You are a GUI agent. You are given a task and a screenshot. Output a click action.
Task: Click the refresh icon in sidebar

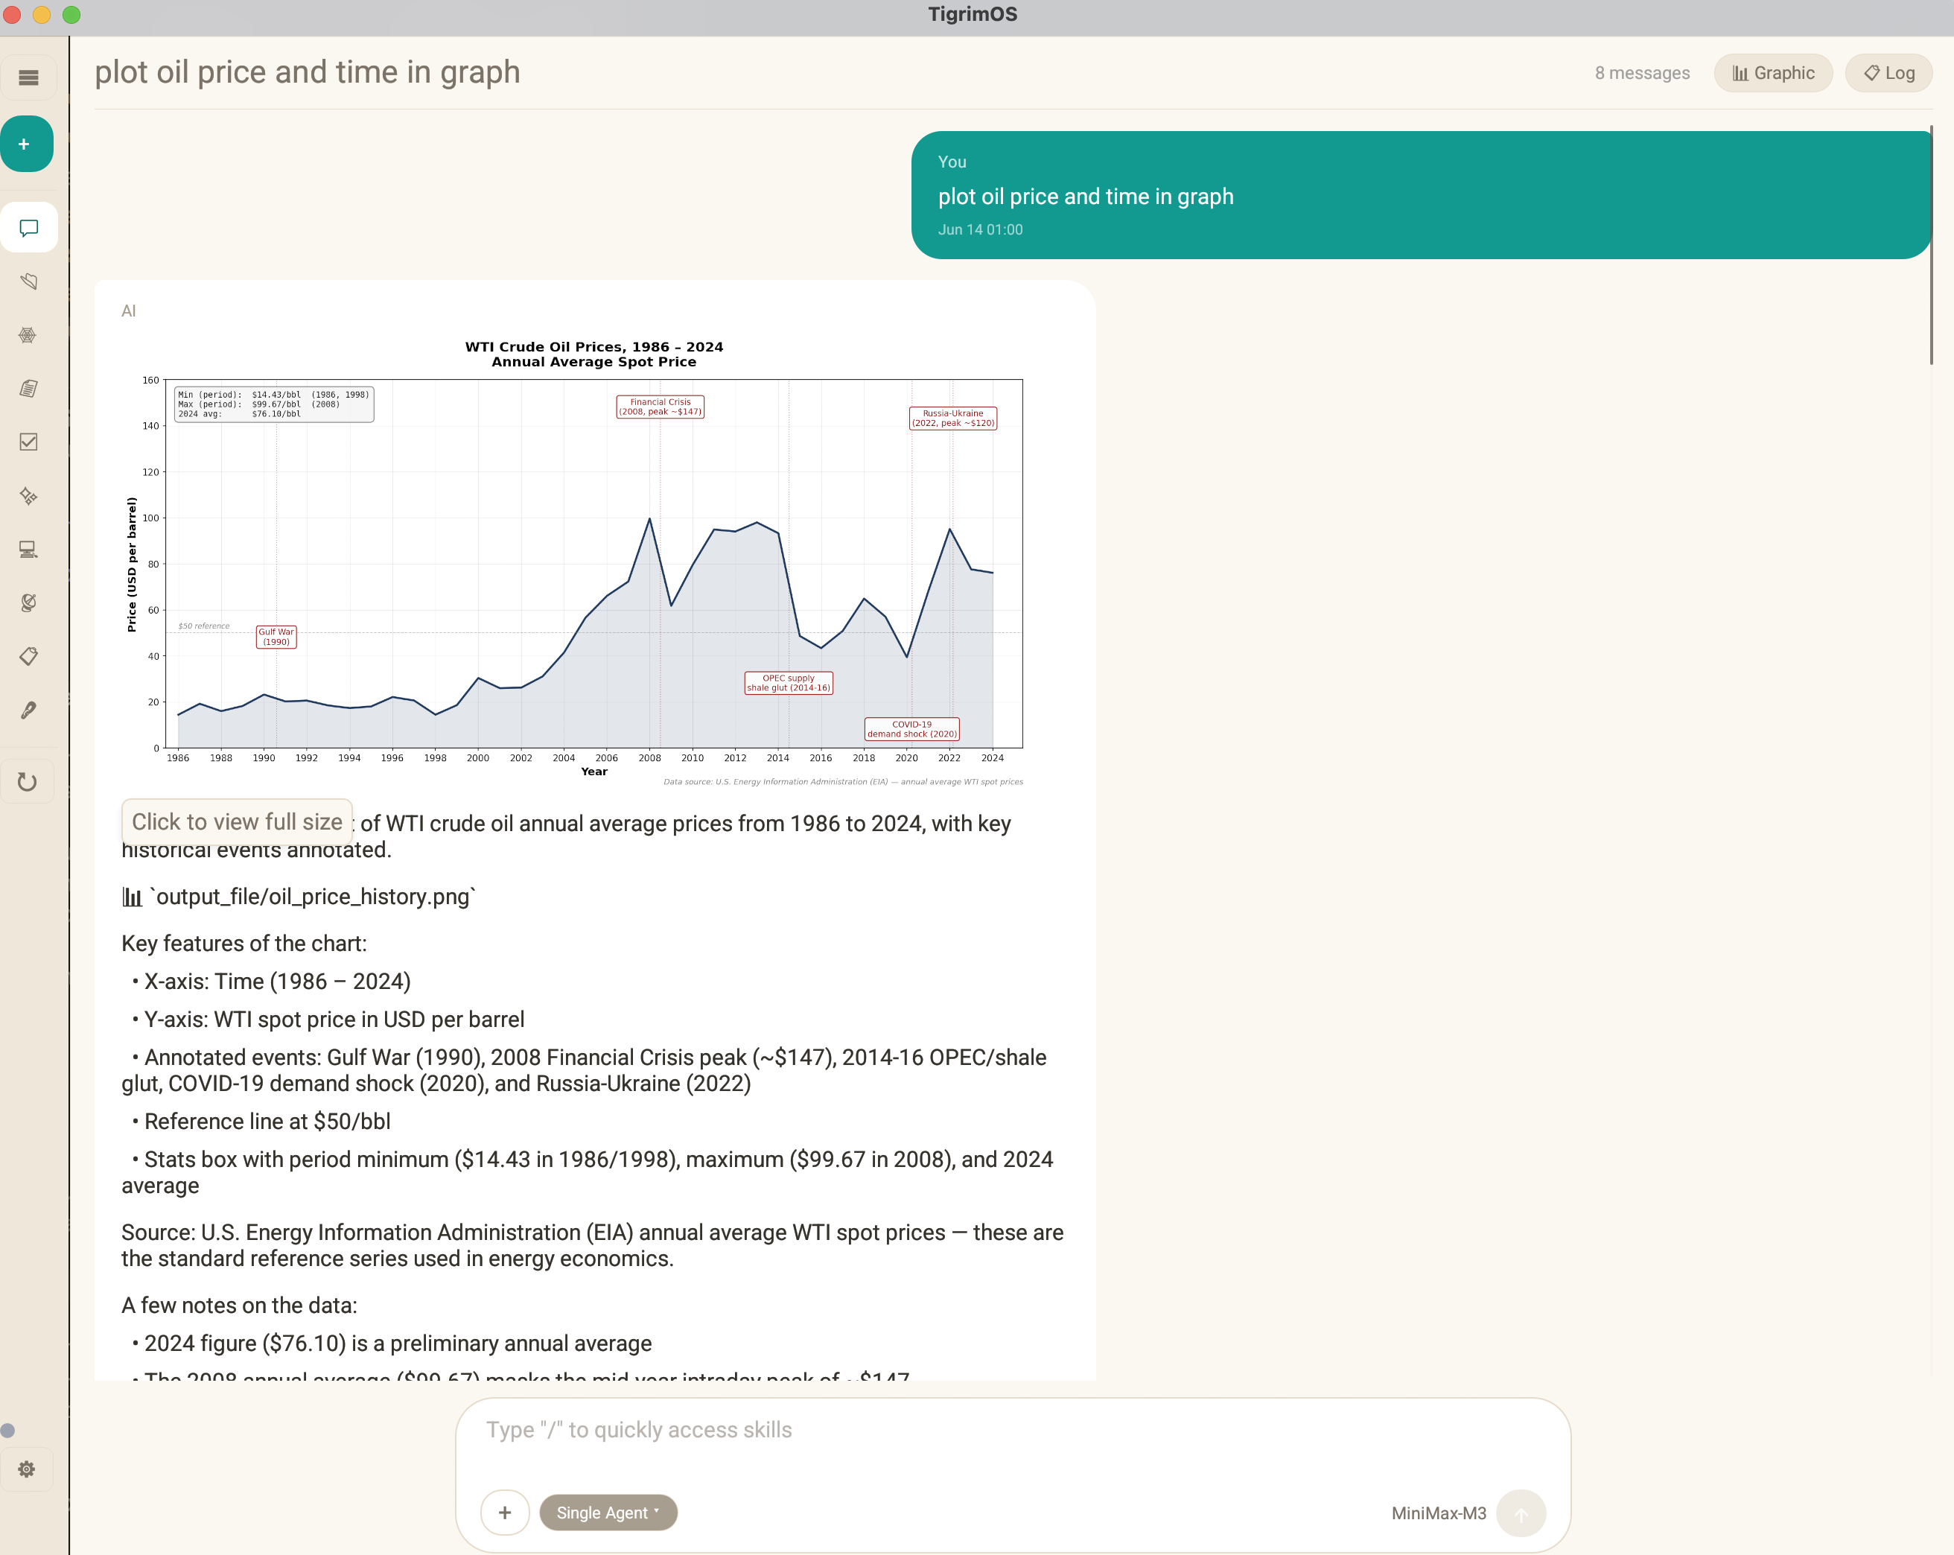(28, 781)
